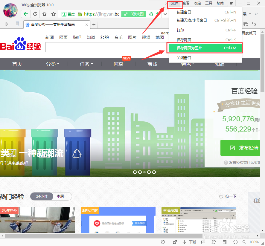This screenshot has width=265, height=246.
Task: Click the back navigation arrow icon
Action: (25, 14)
